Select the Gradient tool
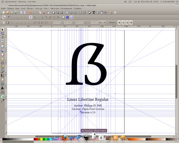Viewport: 179px width, 143px height. [x=3, y=97]
